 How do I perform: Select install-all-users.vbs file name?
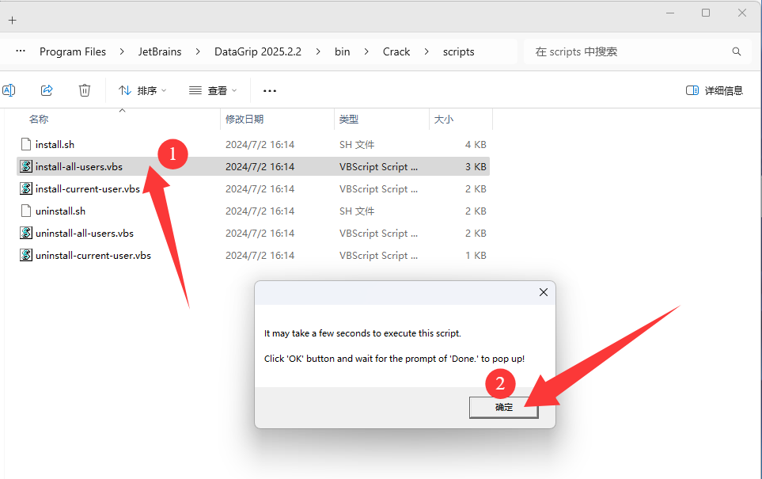(x=78, y=167)
